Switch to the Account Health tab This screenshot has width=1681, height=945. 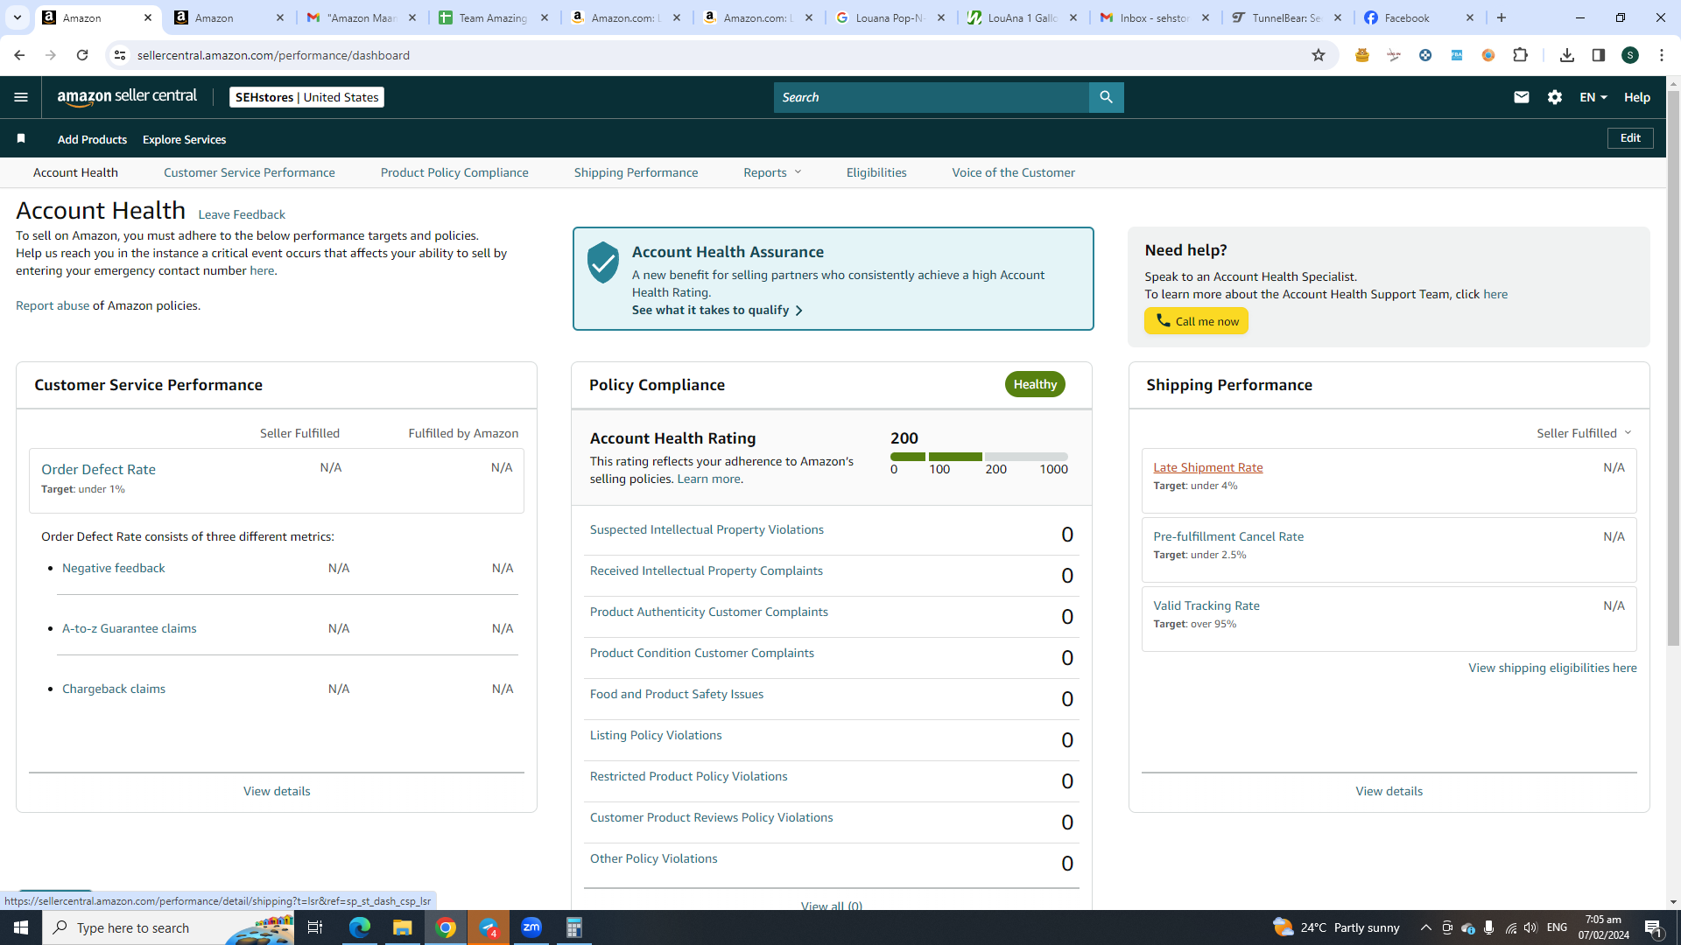coord(75,172)
